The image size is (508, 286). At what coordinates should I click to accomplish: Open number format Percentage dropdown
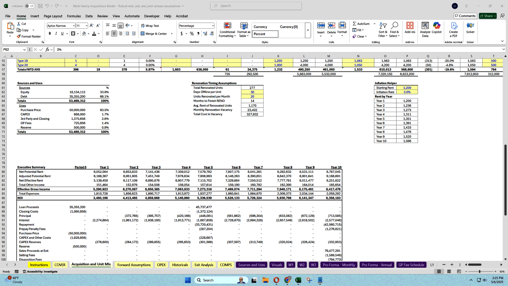[x=213, y=26]
